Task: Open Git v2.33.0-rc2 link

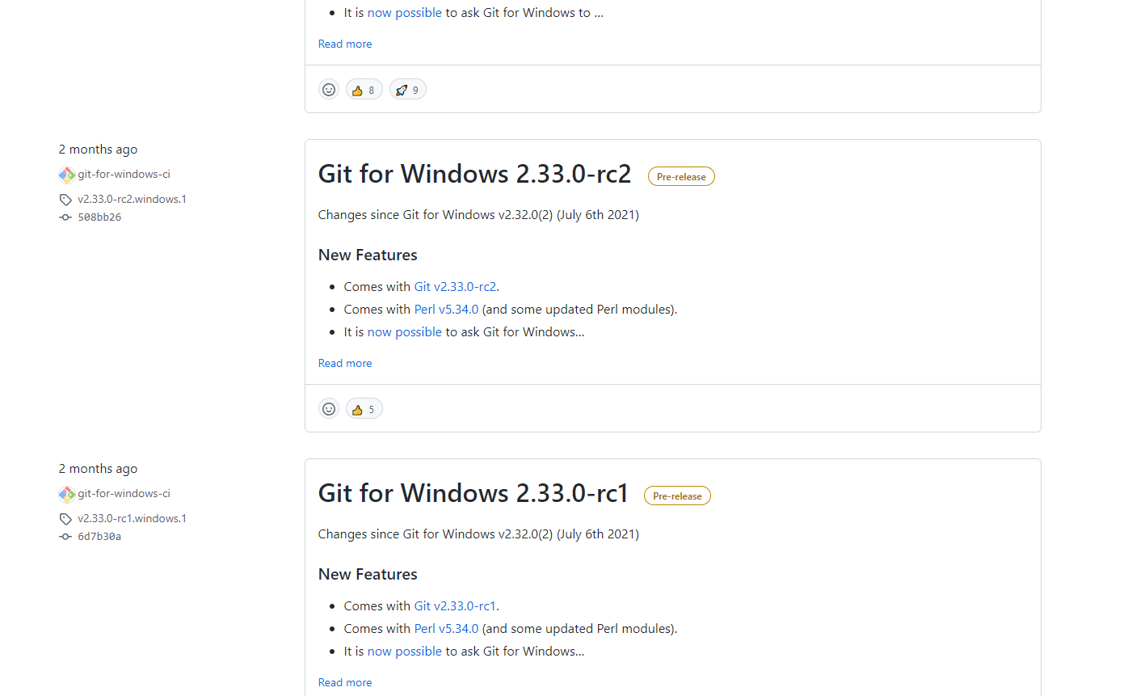Action: click(455, 286)
